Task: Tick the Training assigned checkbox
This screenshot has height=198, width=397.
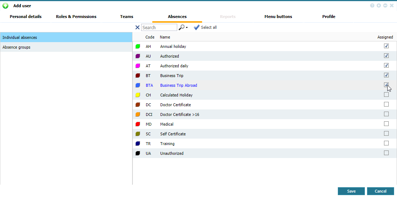Action: tap(386, 143)
